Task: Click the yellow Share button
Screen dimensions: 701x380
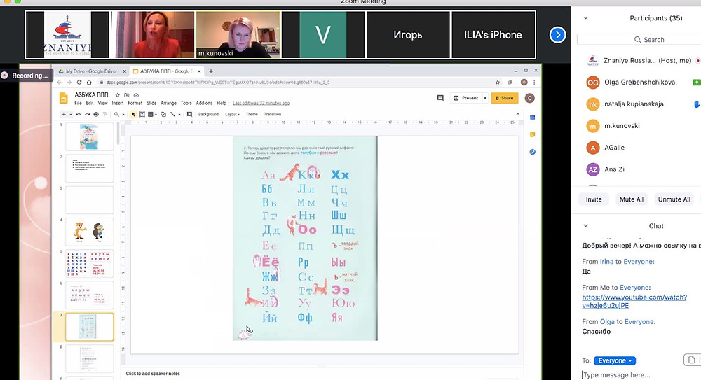Action: pos(505,98)
